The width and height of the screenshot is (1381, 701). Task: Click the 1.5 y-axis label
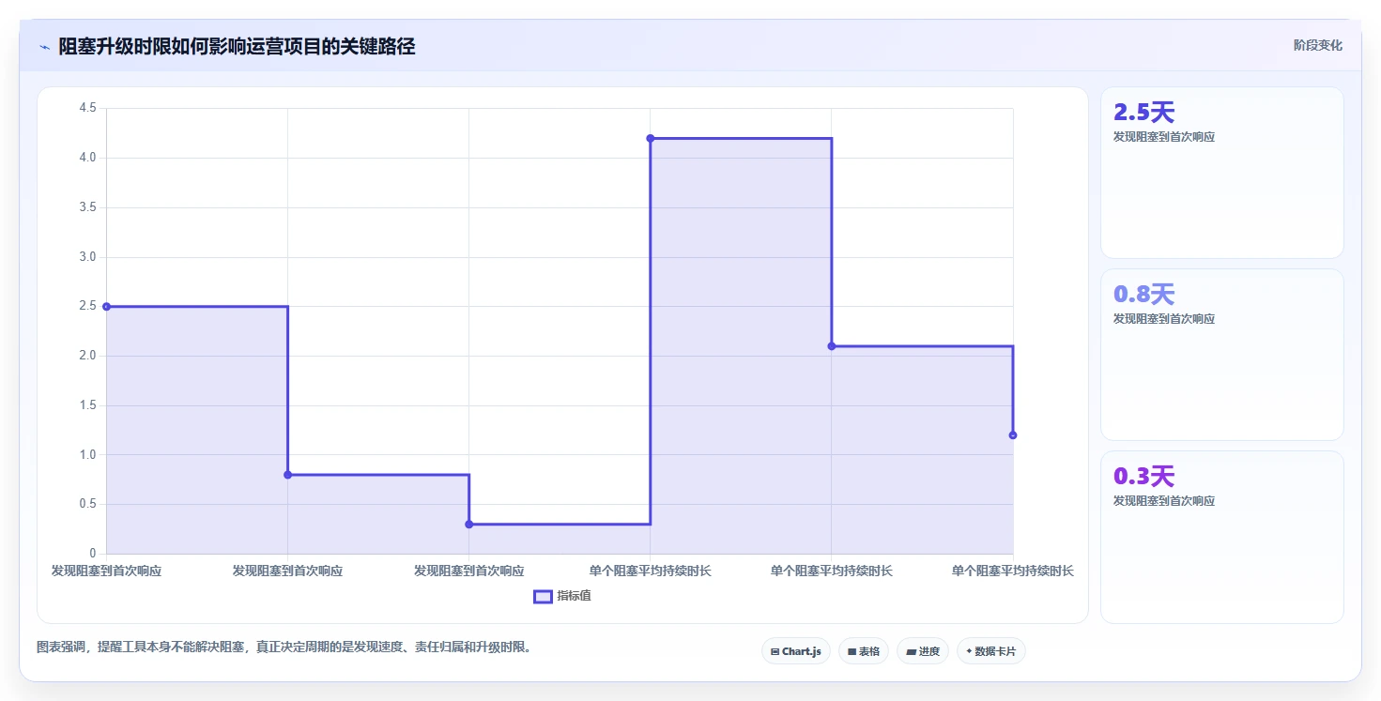(88, 405)
